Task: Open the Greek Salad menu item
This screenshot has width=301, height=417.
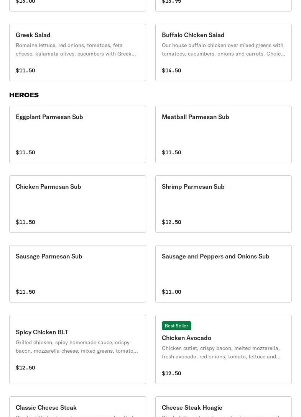Action: [33, 35]
